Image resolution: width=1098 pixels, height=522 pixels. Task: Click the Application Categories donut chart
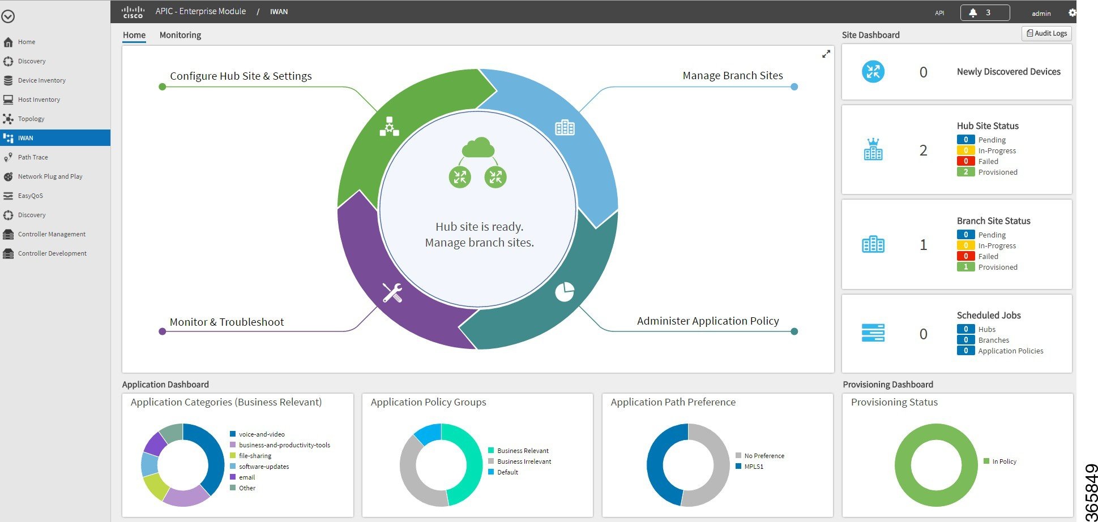(x=182, y=465)
